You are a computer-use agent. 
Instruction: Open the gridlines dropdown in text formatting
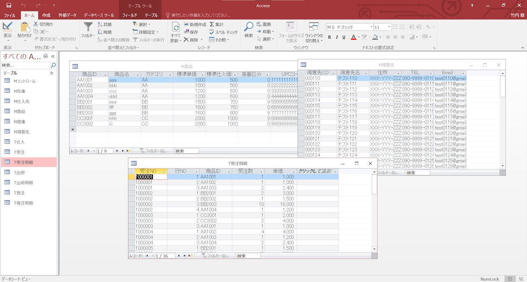[426, 37]
